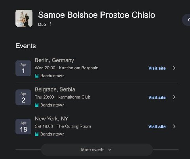Image resolution: width=190 pixels, height=159 pixels.
Task: Visit site for the Belgrade, Serbia event
Action: 157,97
